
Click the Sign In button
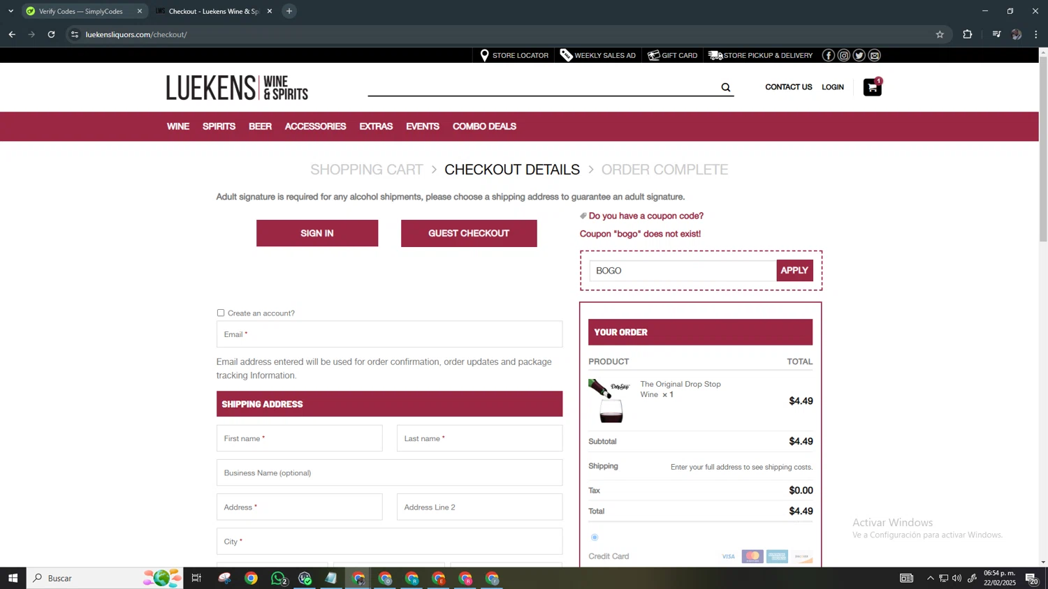(317, 233)
